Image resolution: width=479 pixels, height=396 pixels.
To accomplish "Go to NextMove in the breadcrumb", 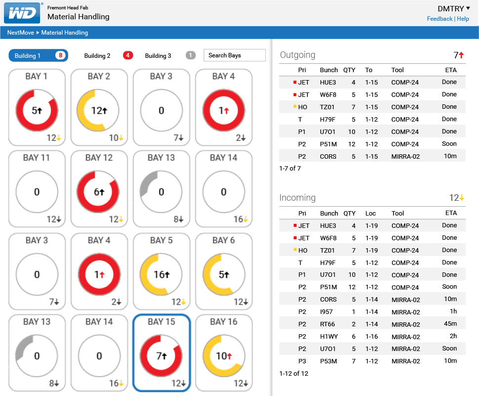I will tap(21, 33).
